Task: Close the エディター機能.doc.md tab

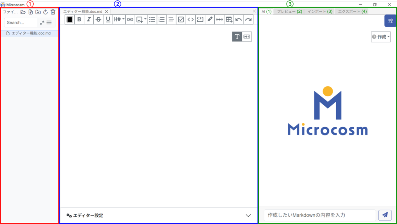Action: 107,12
